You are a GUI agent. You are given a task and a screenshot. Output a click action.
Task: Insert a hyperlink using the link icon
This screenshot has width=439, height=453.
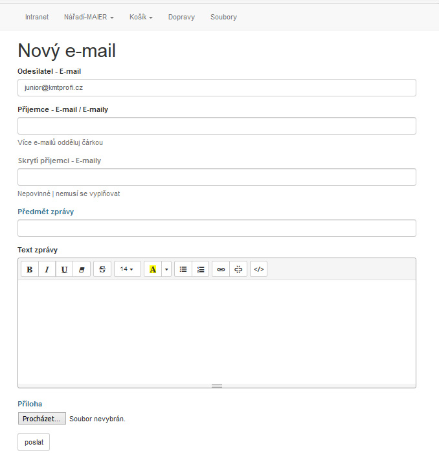coord(221,269)
